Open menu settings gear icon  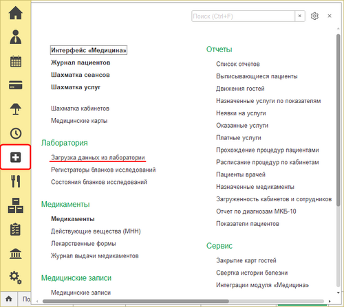click(314, 16)
